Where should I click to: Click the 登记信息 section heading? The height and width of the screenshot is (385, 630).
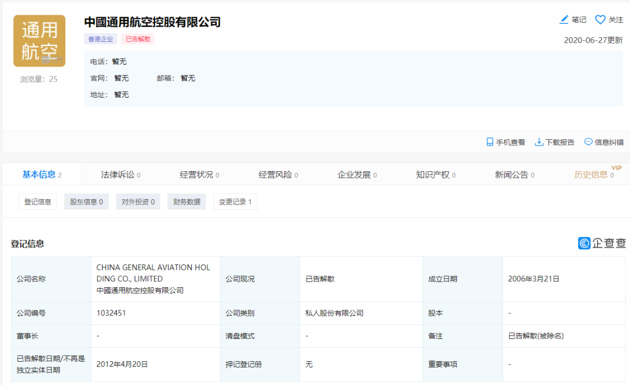pyautogui.click(x=27, y=243)
